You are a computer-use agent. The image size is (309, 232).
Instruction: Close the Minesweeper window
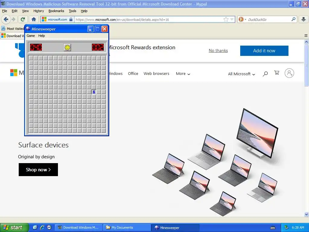[104, 29]
